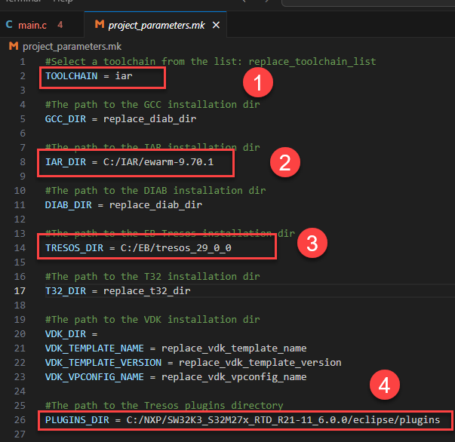
Task: Click the variable name TRESOS_DIR
Action: (74, 248)
